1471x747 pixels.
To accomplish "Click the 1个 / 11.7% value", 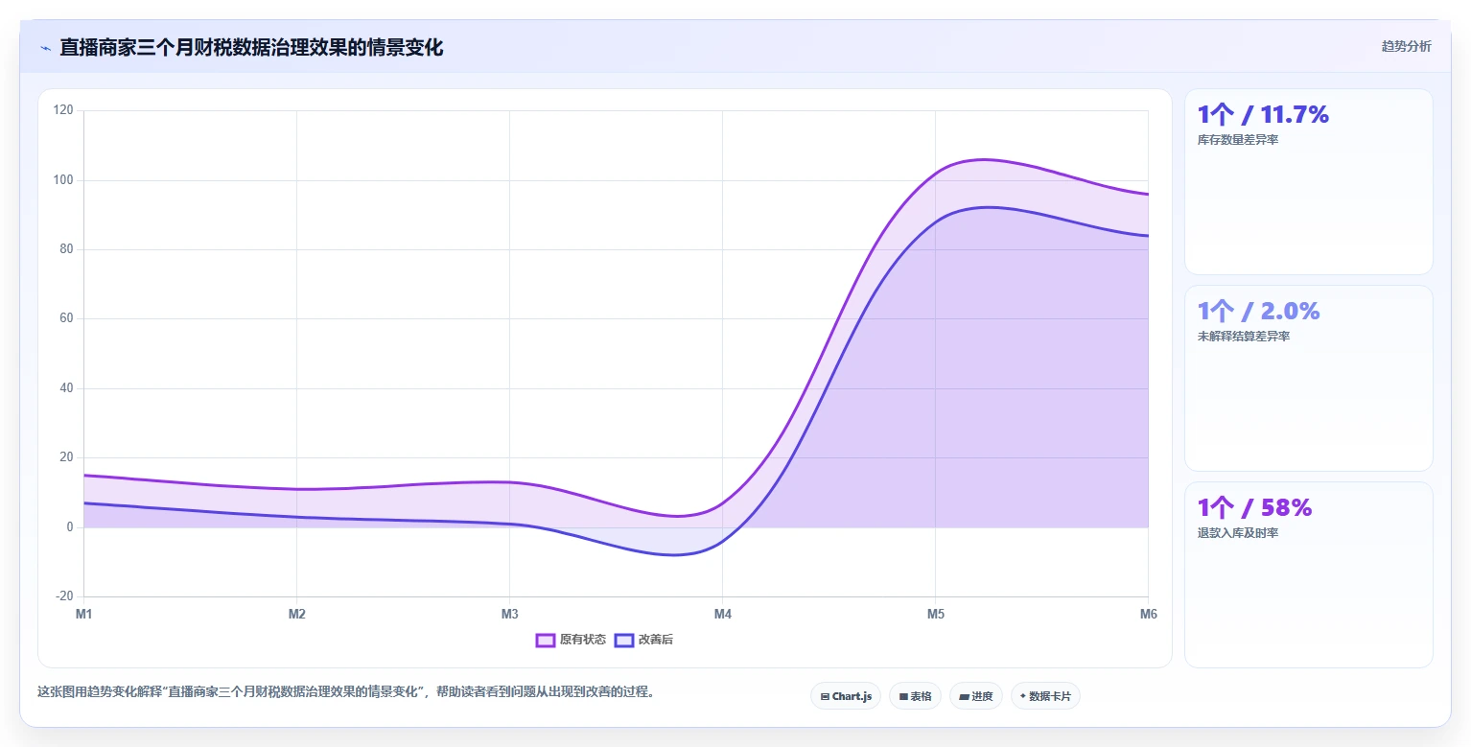I will click(x=1263, y=115).
